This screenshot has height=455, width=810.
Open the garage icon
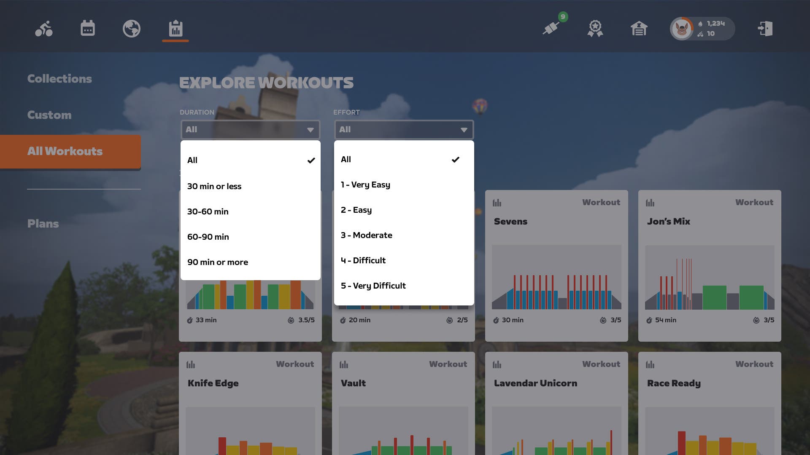(639, 29)
